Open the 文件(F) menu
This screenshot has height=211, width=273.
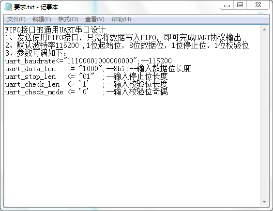pos(16,19)
